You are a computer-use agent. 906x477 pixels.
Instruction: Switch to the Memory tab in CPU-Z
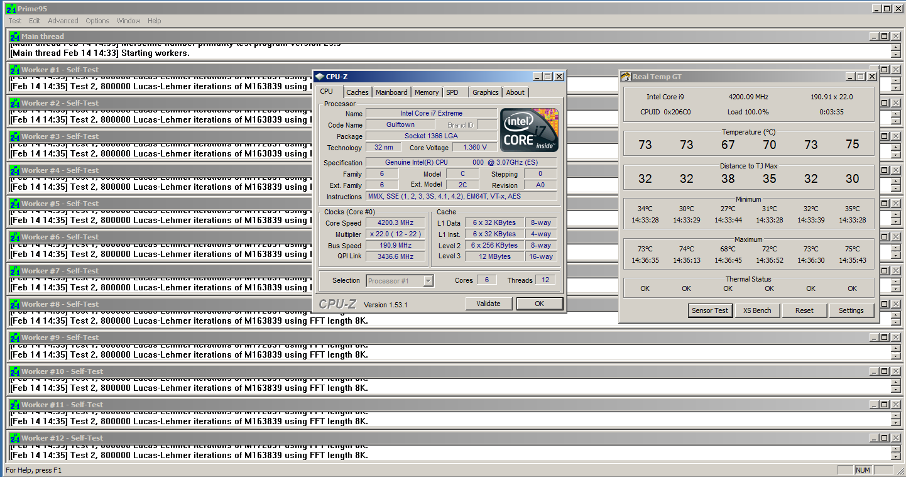click(x=427, y=92)
